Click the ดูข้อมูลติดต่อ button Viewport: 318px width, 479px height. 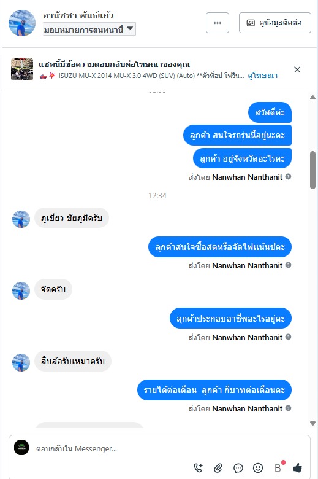(x=275, y=23)
